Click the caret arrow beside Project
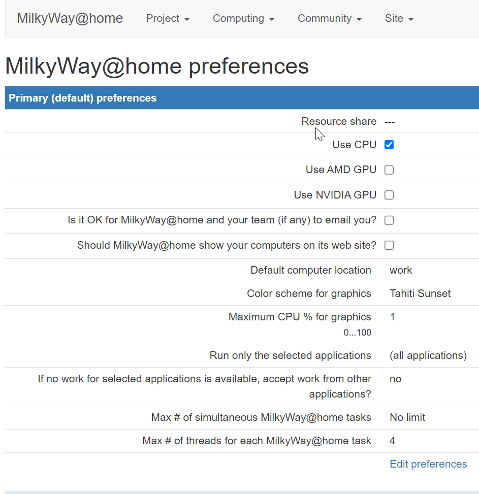Screen dimensions: 479x494 187,19
